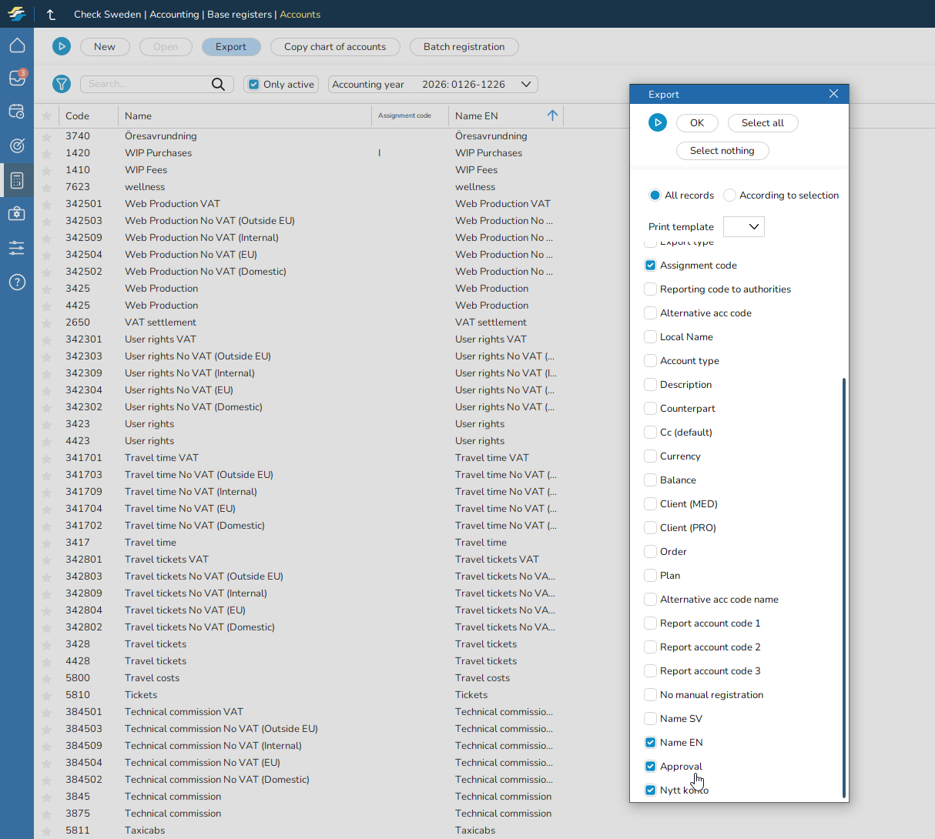The height and width of the screenshot is (839, 935).
Task: Expand the Print template dropdown
Action: (x=744, y=227)
